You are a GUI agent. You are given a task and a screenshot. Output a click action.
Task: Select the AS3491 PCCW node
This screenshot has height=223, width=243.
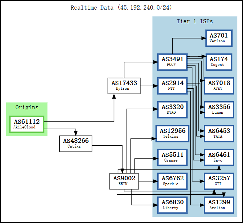coord(172,62)
